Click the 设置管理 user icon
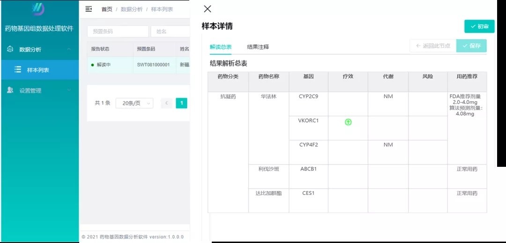This screenshot has width=506, height=243. [10, 90]
